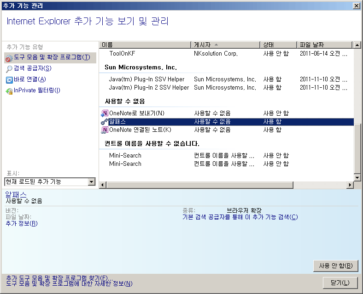Select 검색 공급자(S) category
The width and height of the screenshot is (363, 294).
(x=32, y=68)
